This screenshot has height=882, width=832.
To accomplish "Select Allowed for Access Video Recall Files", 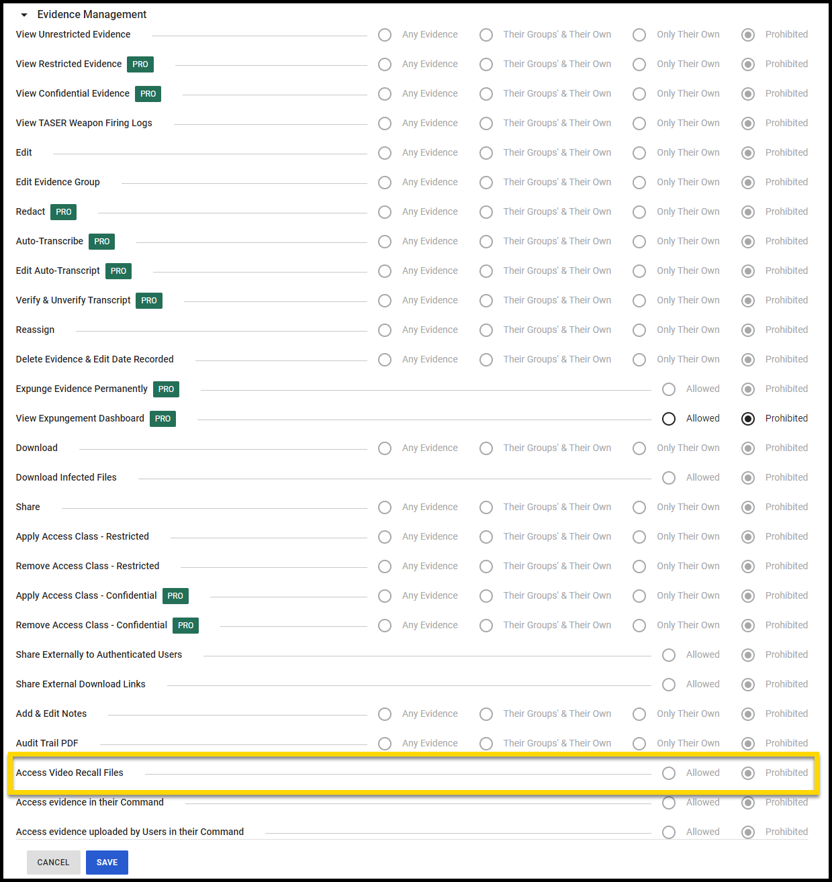I will [x=669, y=773].
